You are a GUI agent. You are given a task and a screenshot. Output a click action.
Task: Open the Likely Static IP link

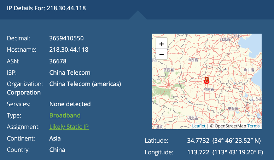69,127
